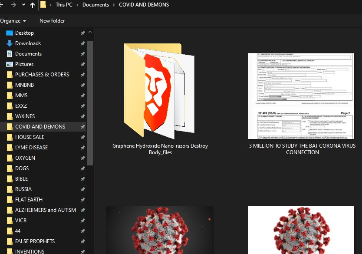Click the Forward navigation arrow
This screenshot has height=254, width=362.
(x=13, y=5)
